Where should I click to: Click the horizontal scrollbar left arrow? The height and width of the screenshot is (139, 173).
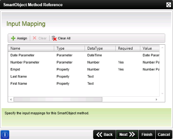click(11, 99)
